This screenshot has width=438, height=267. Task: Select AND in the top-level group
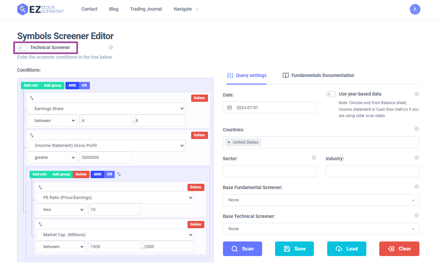[x=72, y=86]
